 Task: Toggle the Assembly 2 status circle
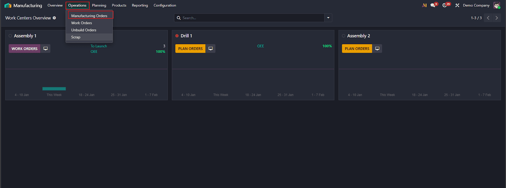[344, 36]
